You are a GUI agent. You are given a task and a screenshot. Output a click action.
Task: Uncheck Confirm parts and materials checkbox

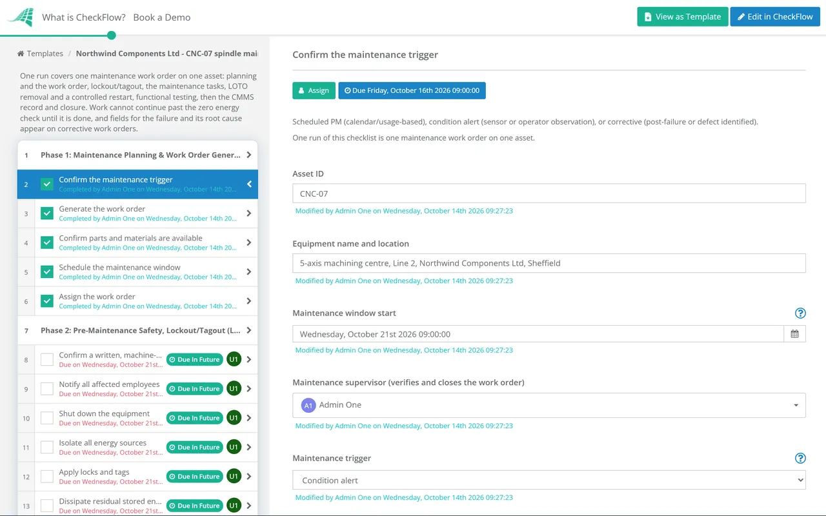pos(47,243)
